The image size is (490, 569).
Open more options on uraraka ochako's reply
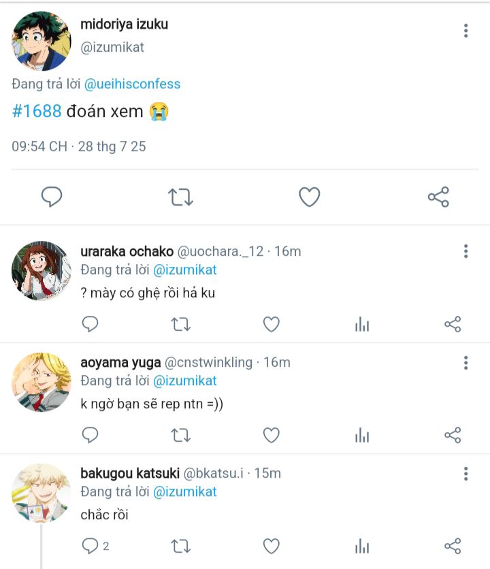tap(465, 251)
